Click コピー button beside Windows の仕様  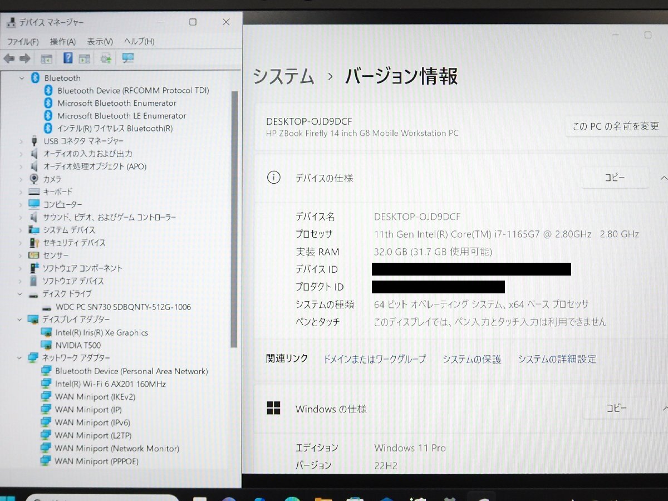tap(616, 409)
